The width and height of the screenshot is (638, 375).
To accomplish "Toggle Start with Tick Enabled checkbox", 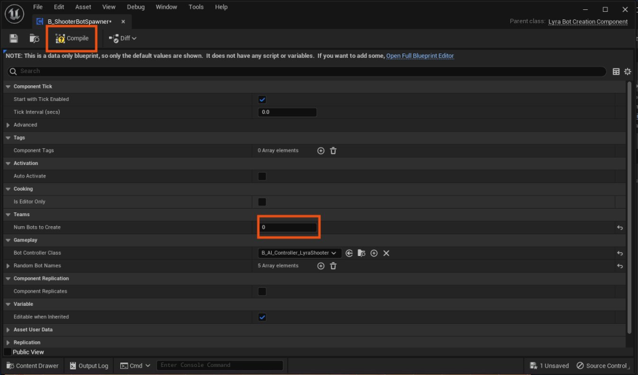I will tap(262, 100).
